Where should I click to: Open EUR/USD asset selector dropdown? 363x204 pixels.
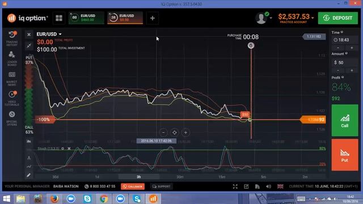coord(49,34)
